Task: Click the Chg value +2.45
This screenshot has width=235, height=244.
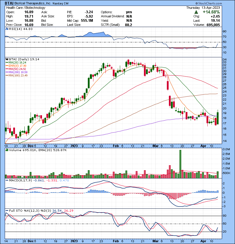Action: point(215,16)
